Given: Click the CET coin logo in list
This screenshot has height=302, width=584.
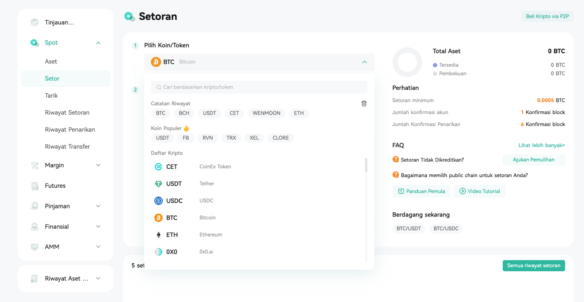Looking at the screenshot, I should 158,167.
